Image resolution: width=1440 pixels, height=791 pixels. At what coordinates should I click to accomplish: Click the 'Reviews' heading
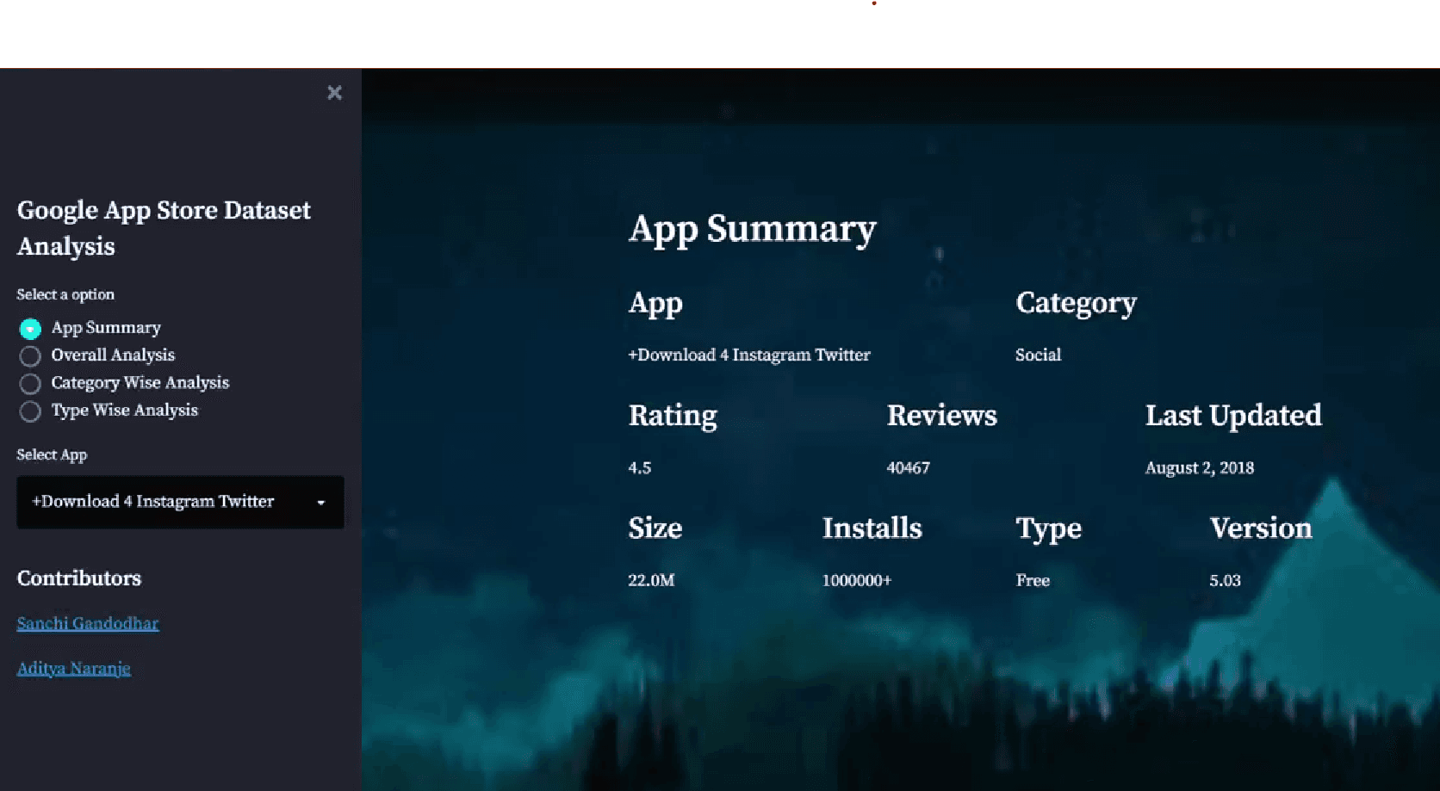[x=941, y=416]
